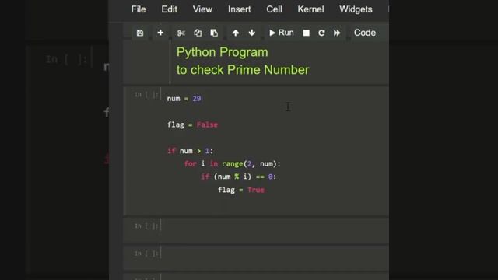This screenshot has width=498, height=280.
Task: Open the Insert menu
Action: coord(239,9)
